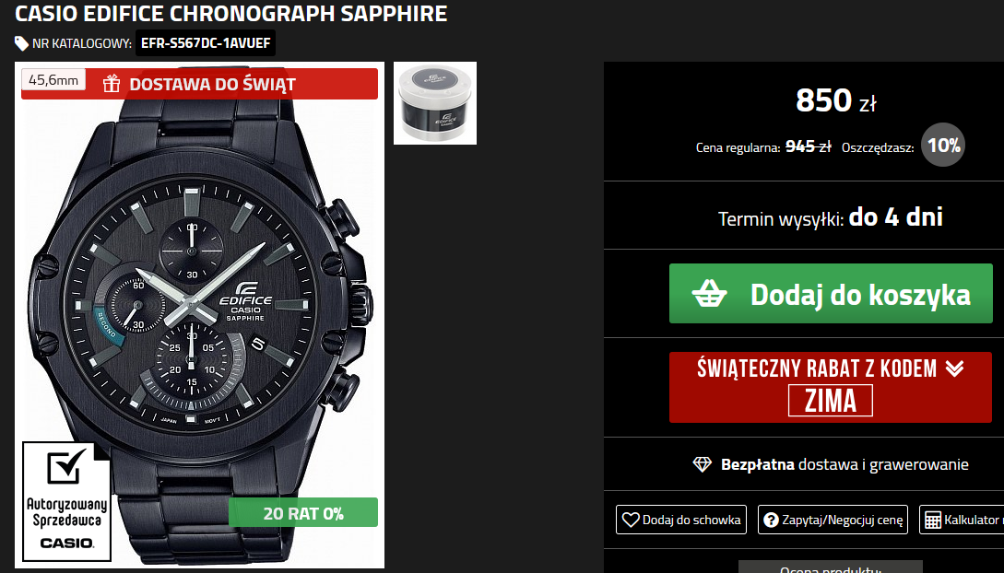Image resolution: width=1004 pixels, height=573 pixels.
Task: Select the watch box packaging thumbnail
Action: [435, 103]
